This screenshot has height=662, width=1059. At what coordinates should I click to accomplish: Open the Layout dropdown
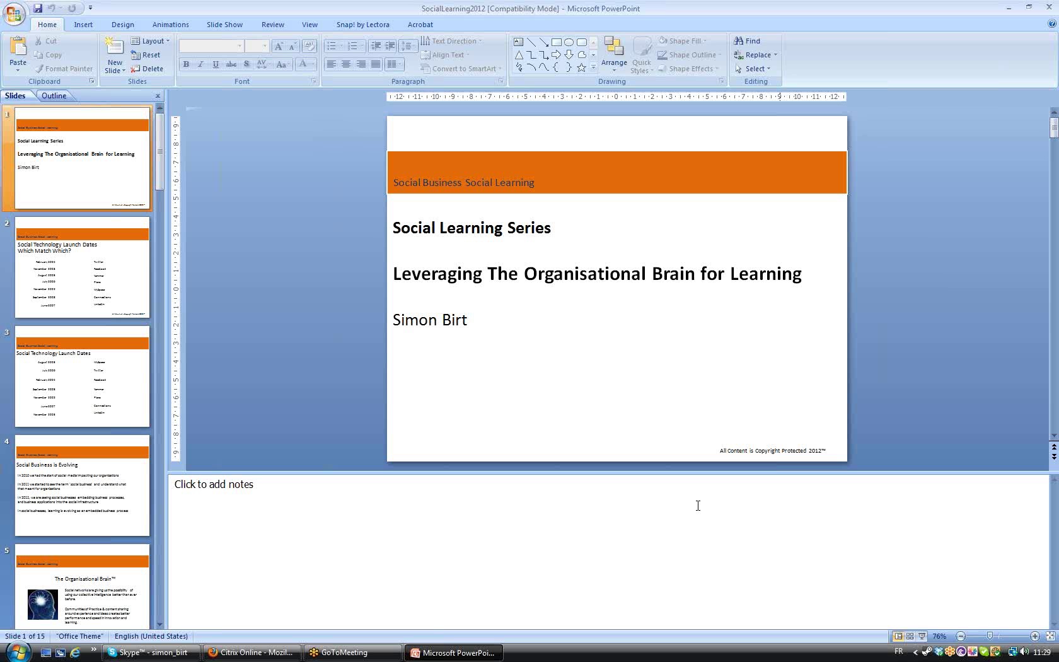coord(151,41)
